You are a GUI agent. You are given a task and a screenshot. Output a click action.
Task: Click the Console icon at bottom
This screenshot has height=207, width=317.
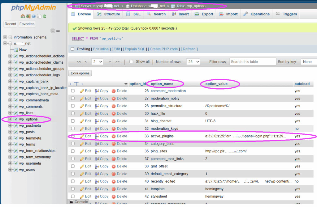point(72,202)
